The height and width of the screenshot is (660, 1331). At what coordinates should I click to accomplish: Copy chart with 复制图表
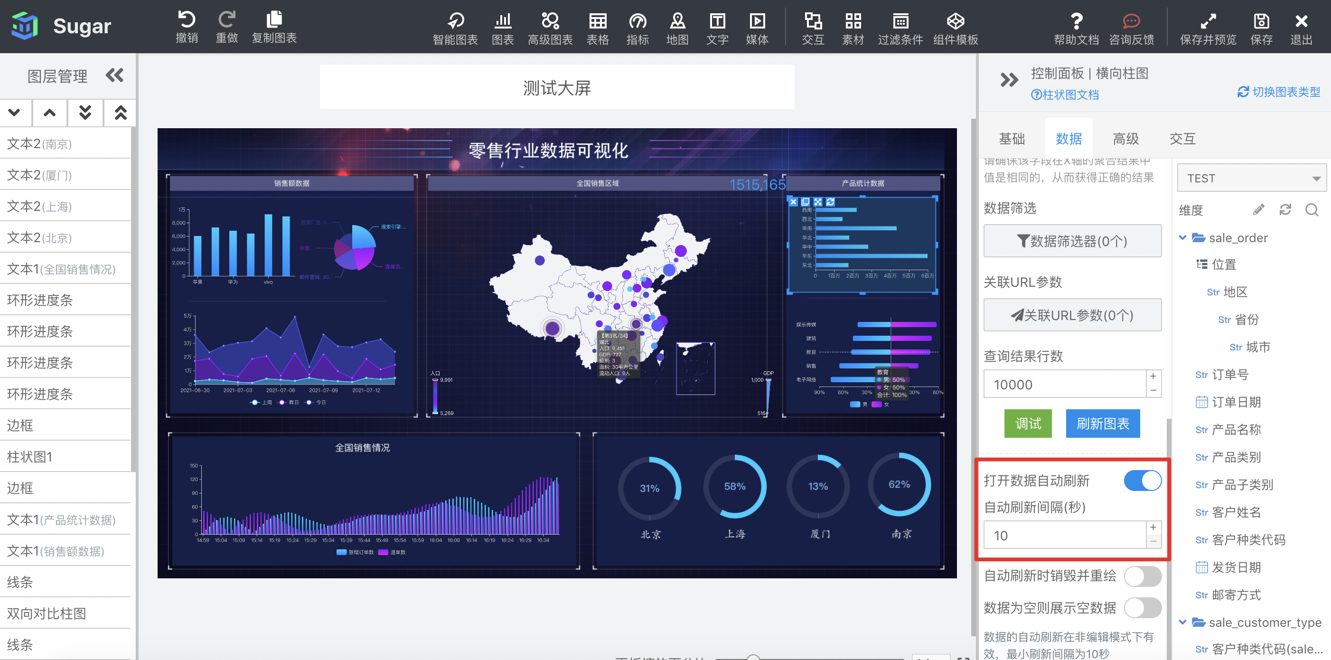point(274,27)
